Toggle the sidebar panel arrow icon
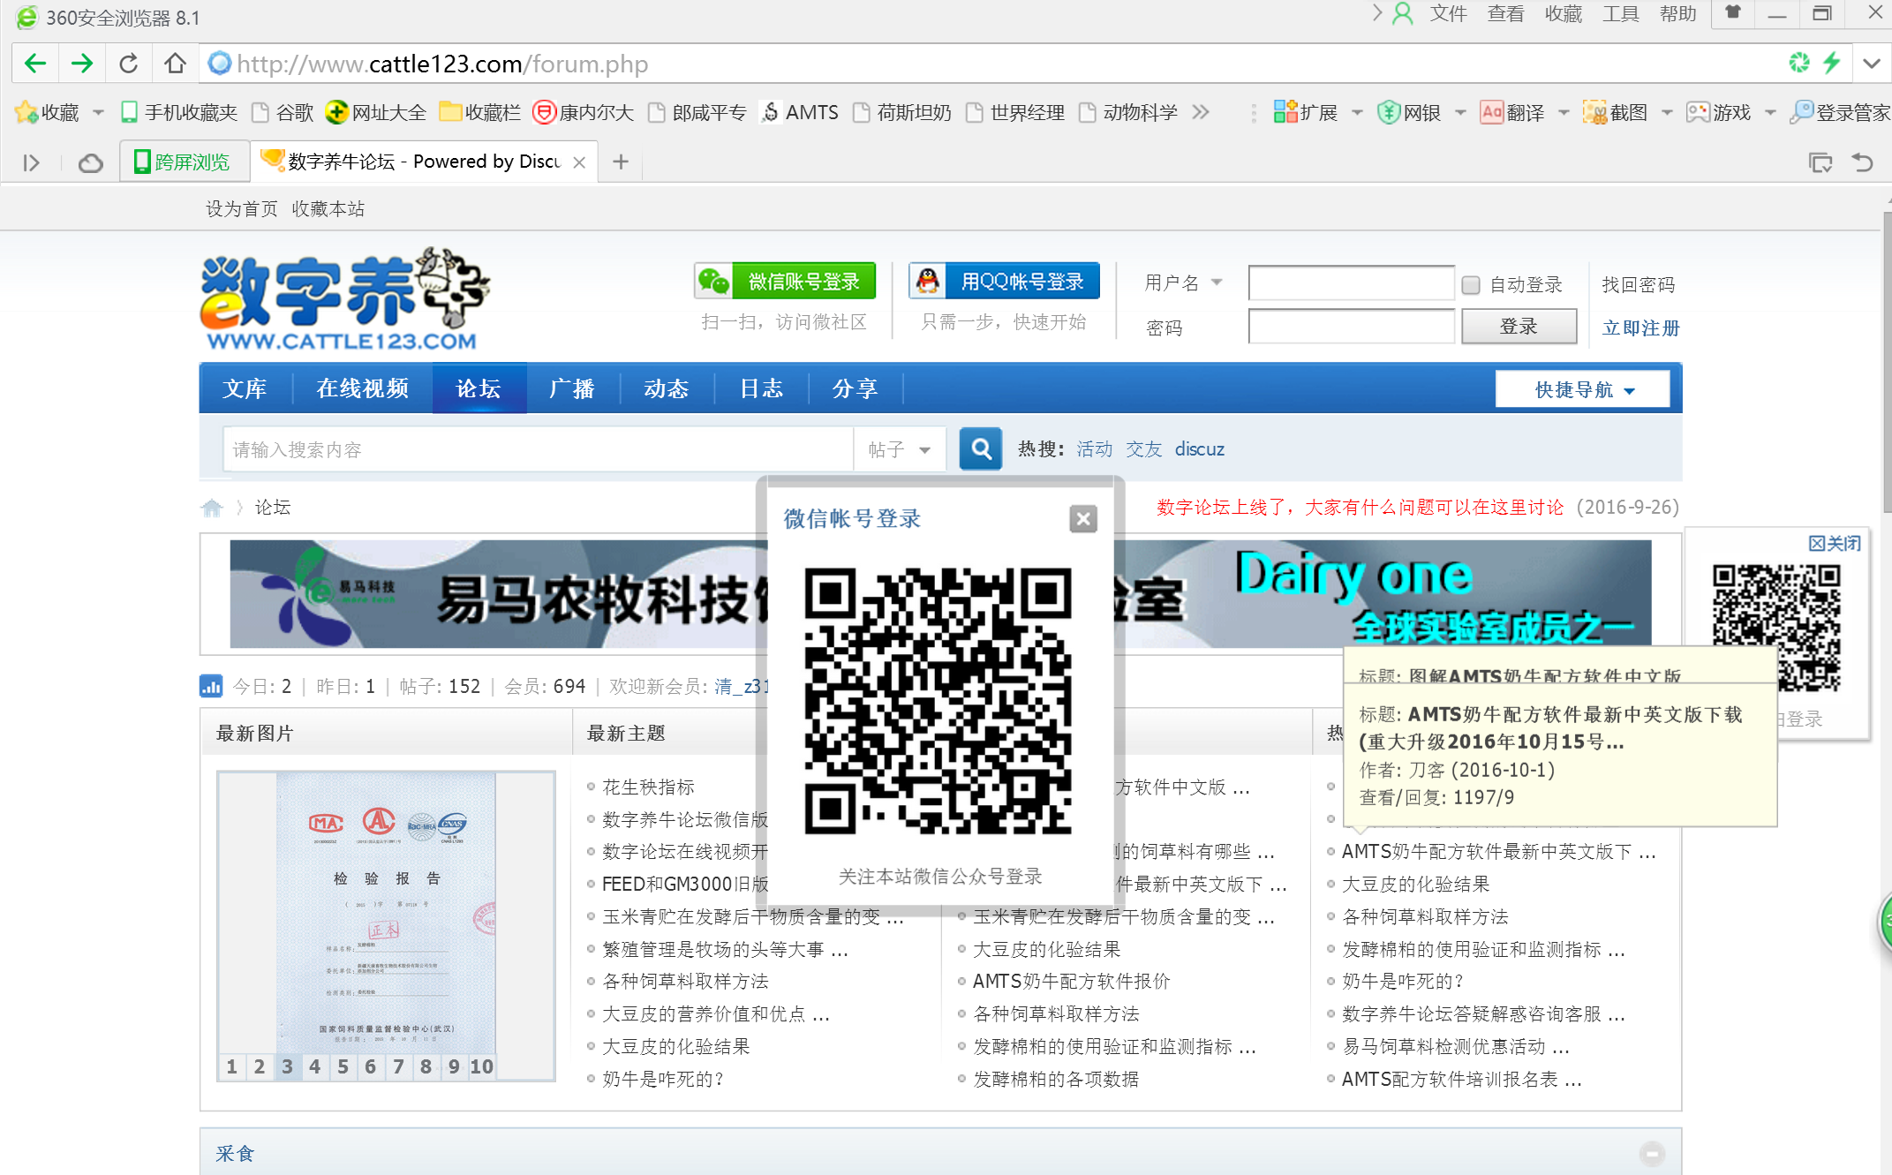The width and height of the screenshot is (1892, 1175). click(31, 162)
